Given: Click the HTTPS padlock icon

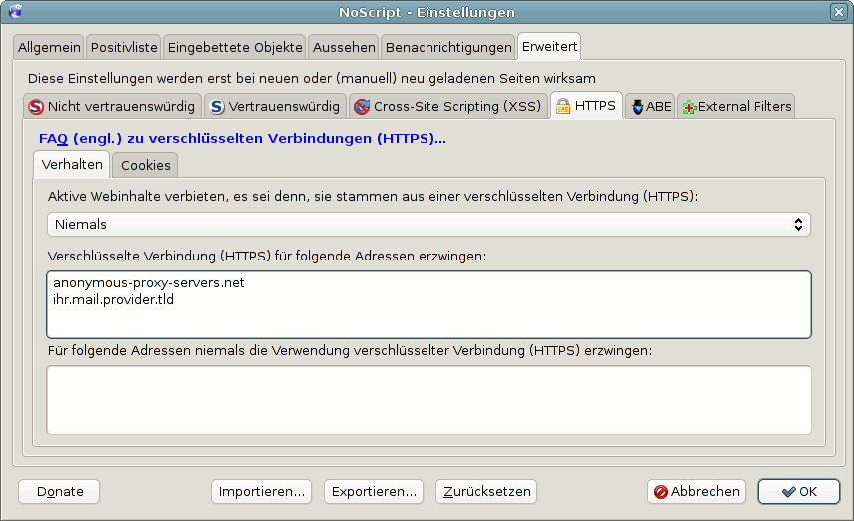Looking at the screenshot, I should click(563, 106).
